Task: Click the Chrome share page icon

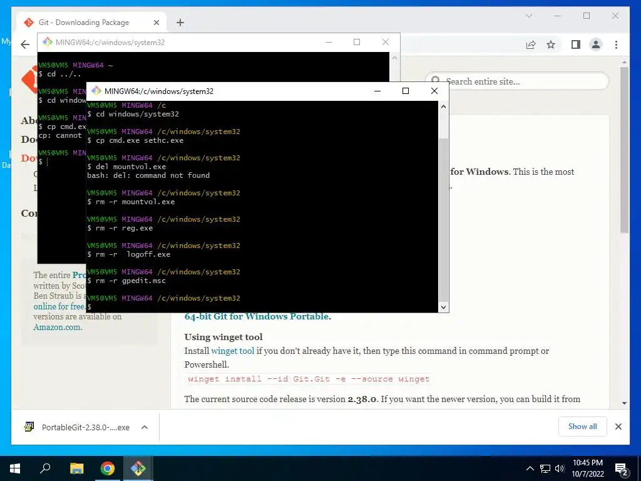Action: (531, 44)
